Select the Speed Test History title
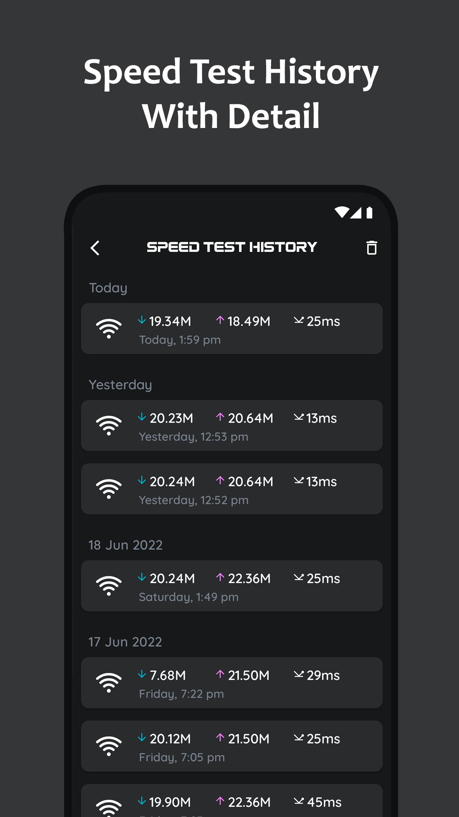Image resolution: width=459 pixels, height=817 pixels. click(x=232, y=247)
